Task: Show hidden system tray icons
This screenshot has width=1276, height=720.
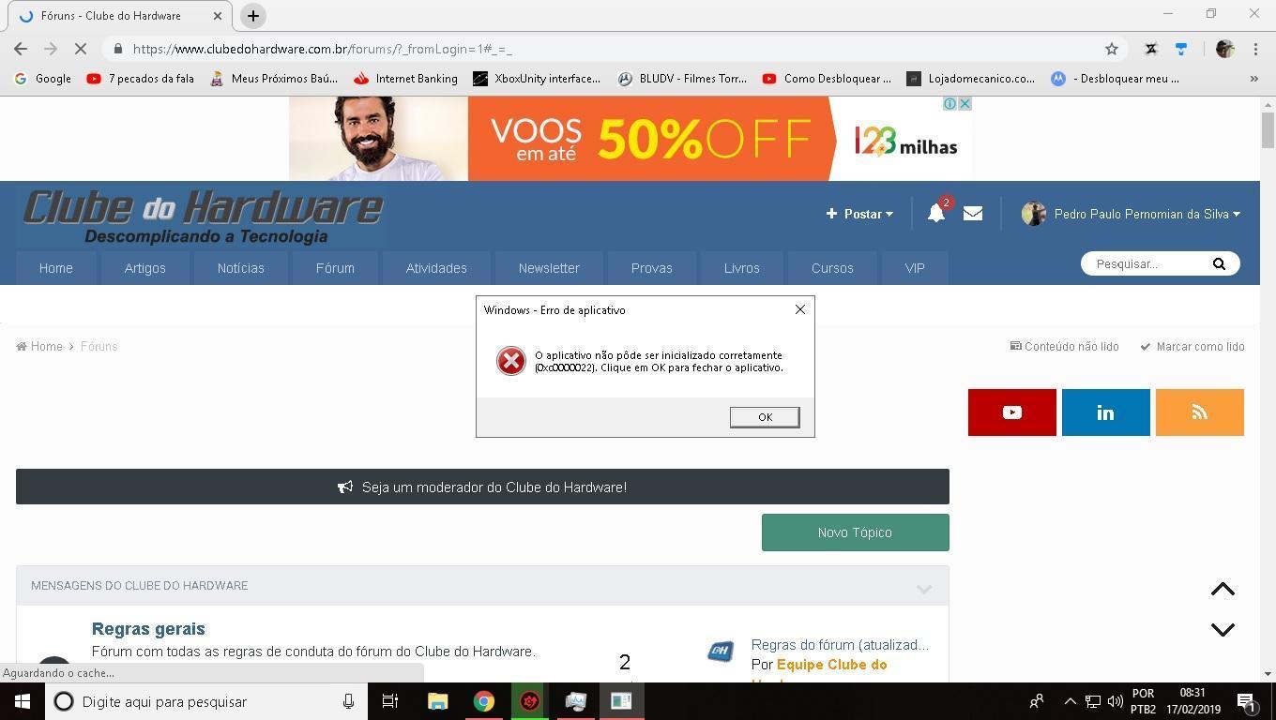Action: click(x=1070, y=701)
